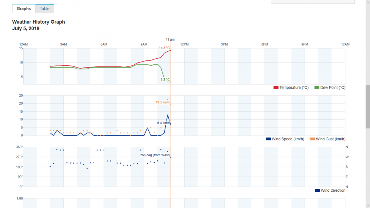Click the 11 am time marker label
The height and width of the screenshot is (208, 370).
[170, 40]
